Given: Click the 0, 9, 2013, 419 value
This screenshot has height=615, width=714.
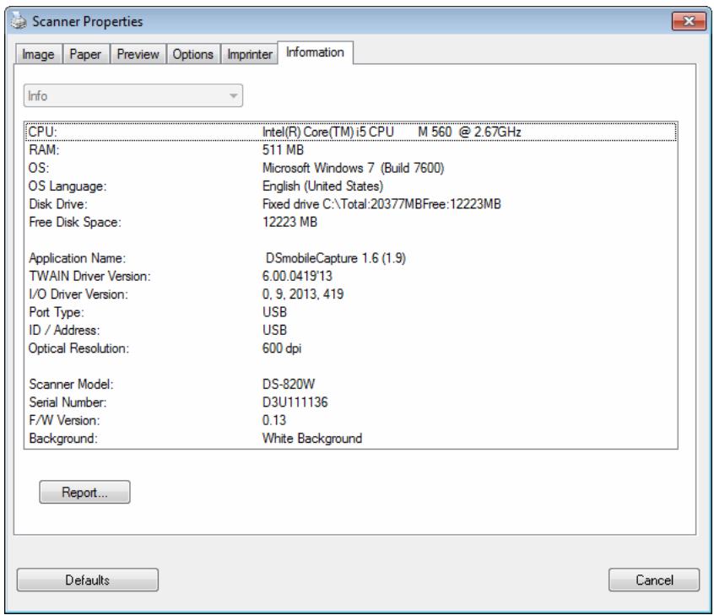Looking at the screenshot, I should [303, 294].
